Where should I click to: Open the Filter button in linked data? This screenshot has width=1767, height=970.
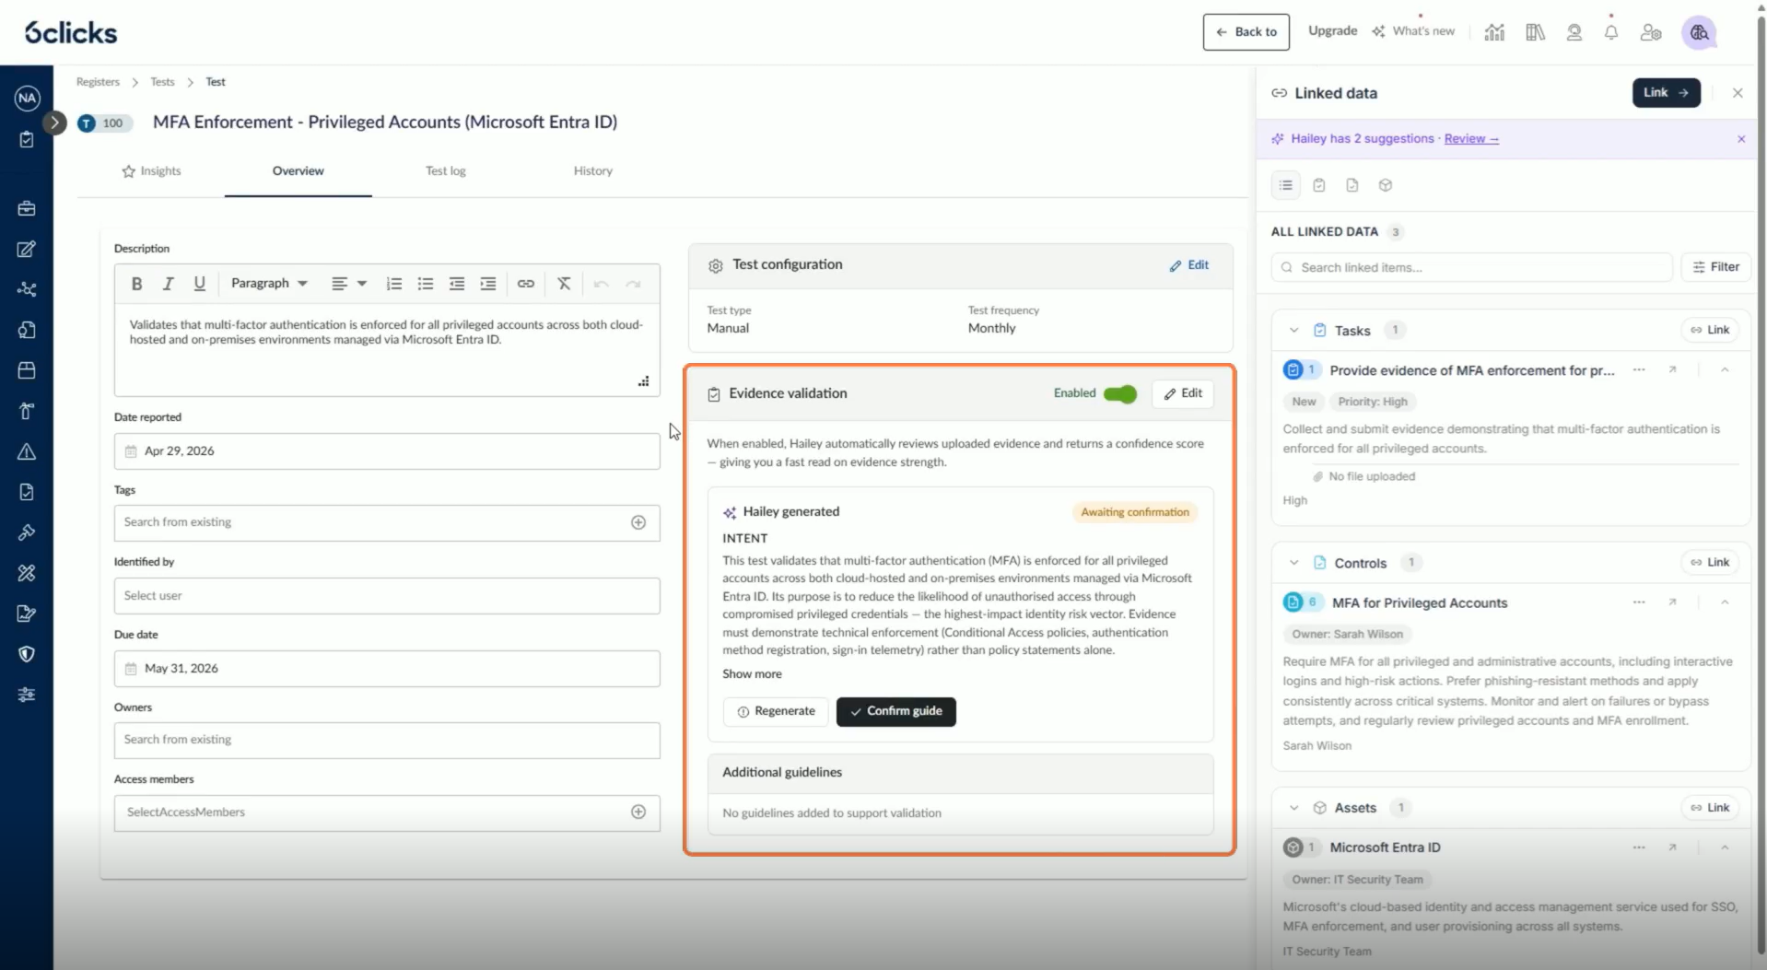pyautogui.click(x=1716, y=267)
